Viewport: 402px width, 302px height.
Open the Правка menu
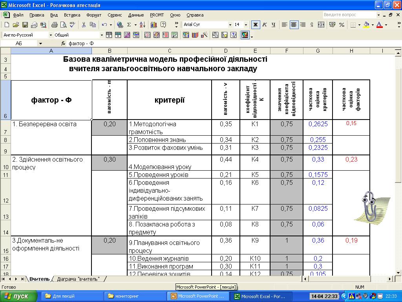[x=37, y=15]
